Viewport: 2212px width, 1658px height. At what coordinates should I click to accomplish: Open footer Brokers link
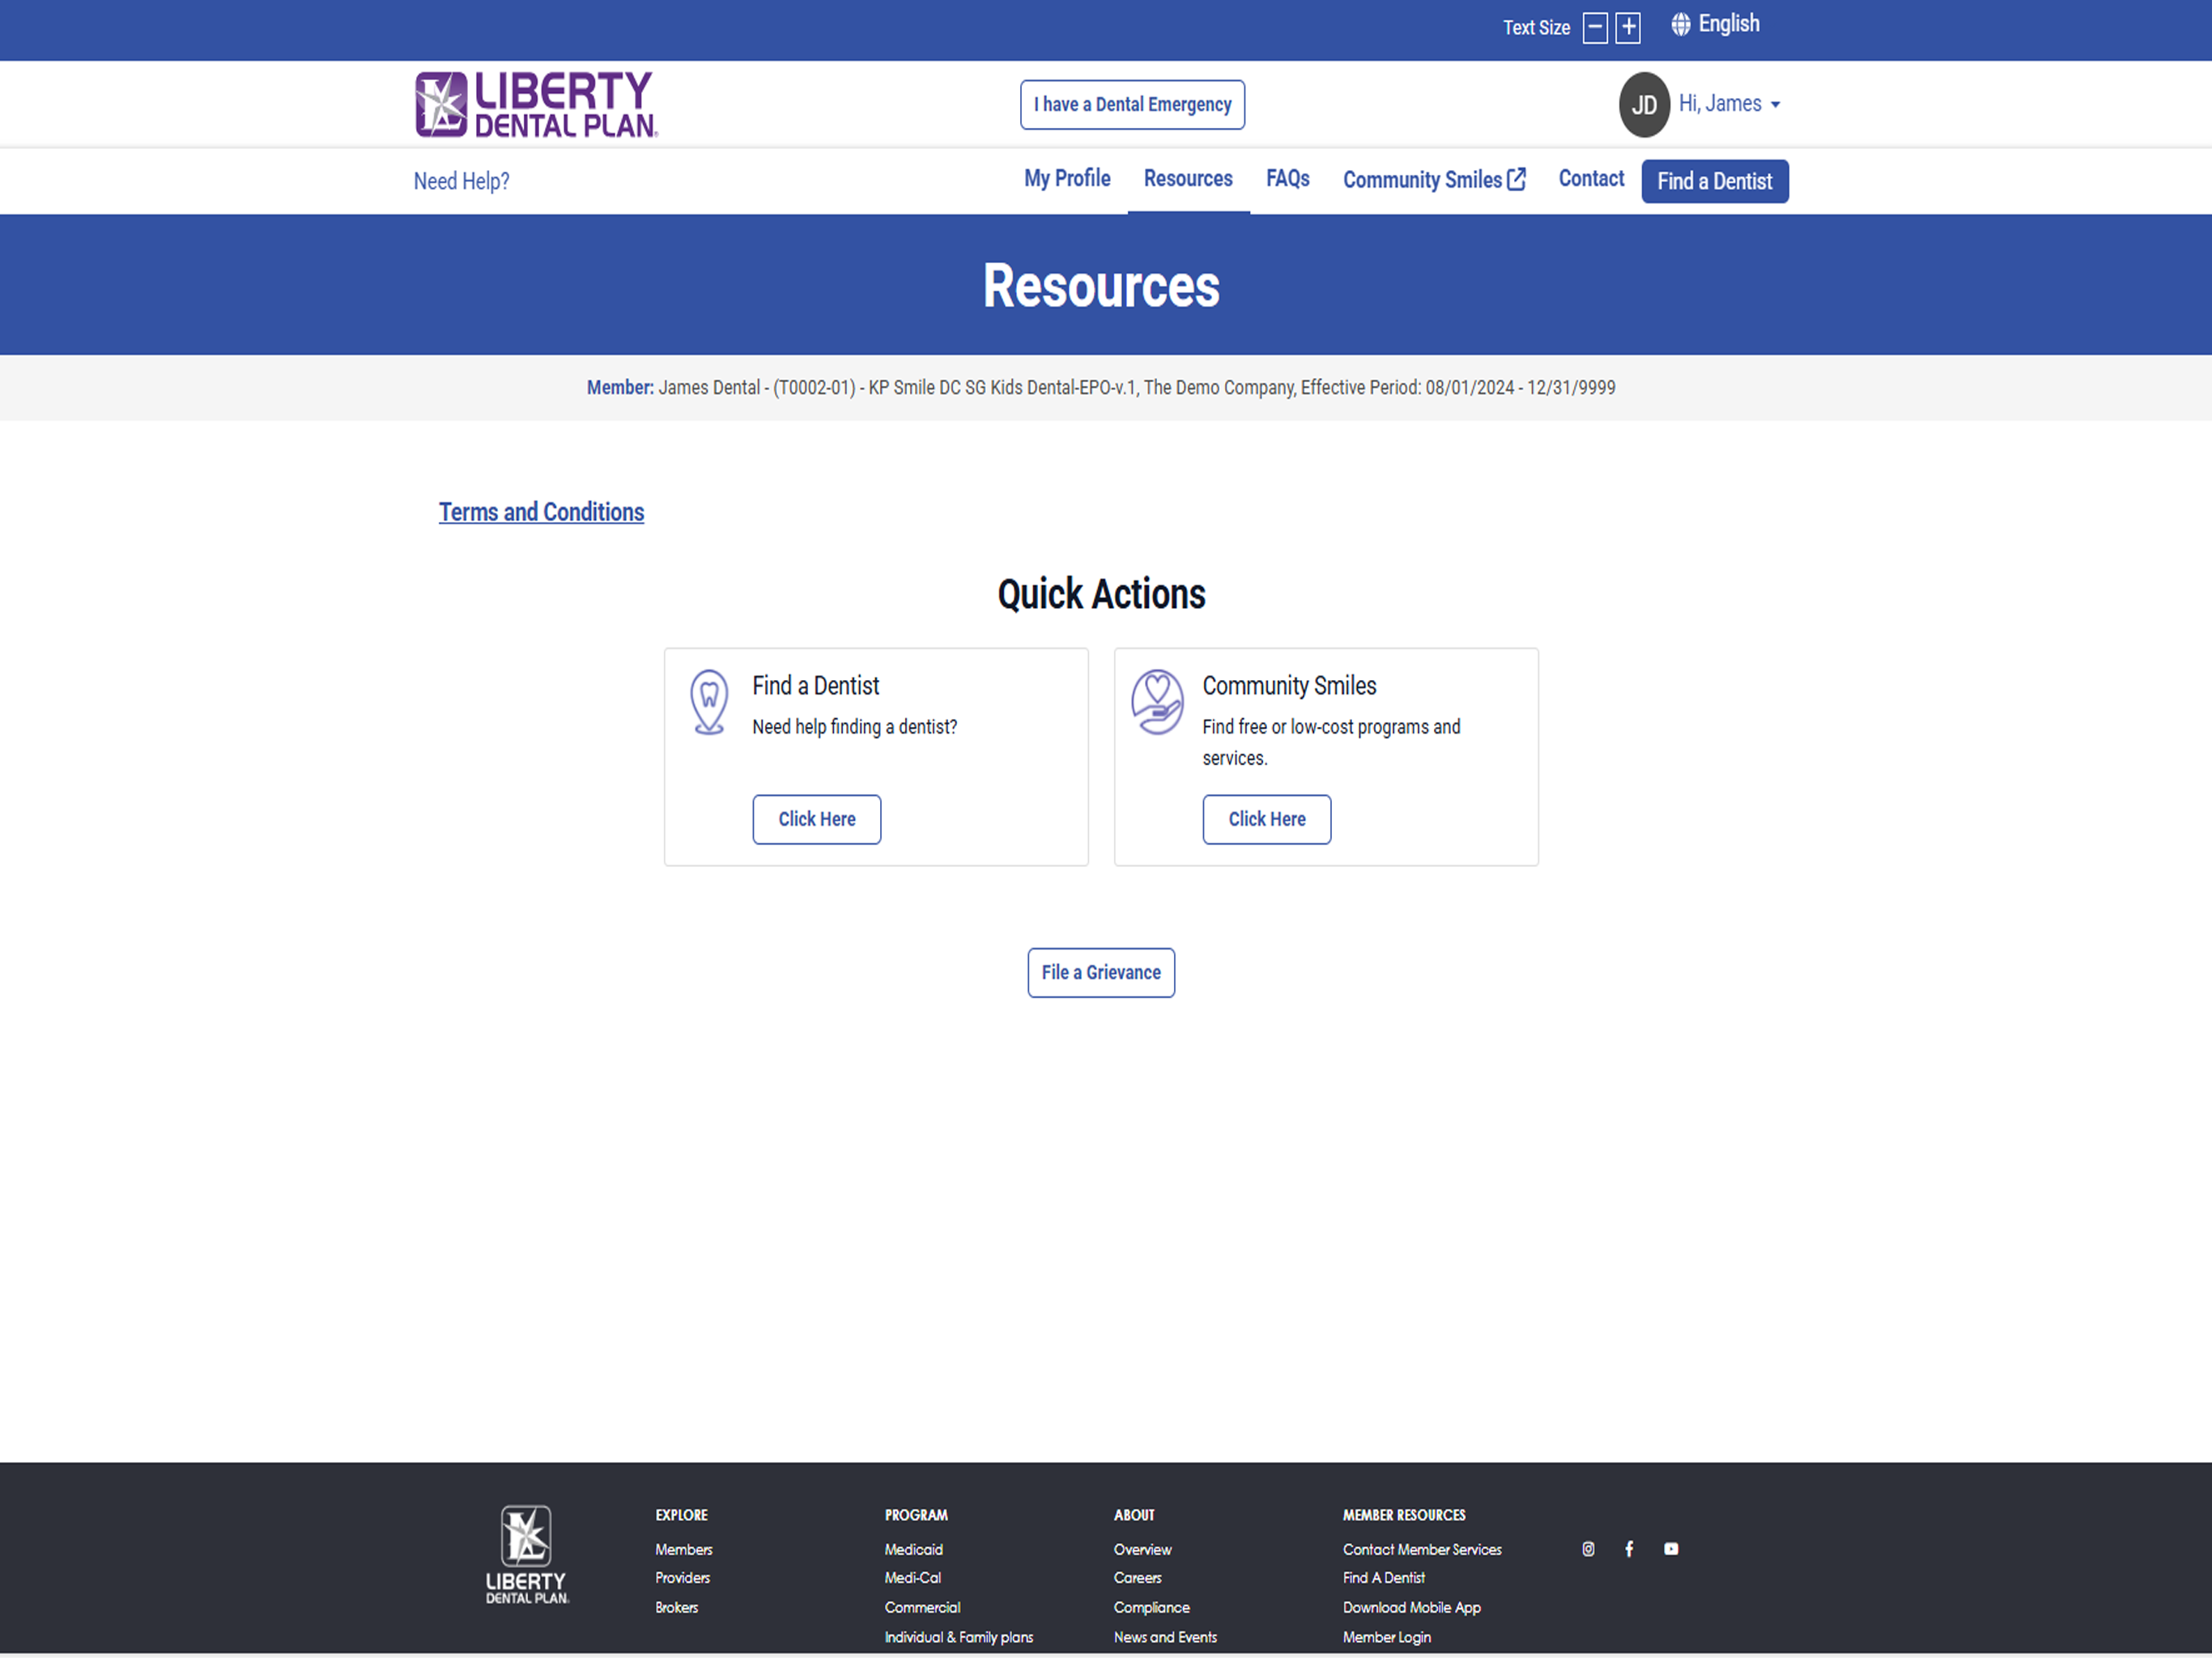pos(677,1607)
